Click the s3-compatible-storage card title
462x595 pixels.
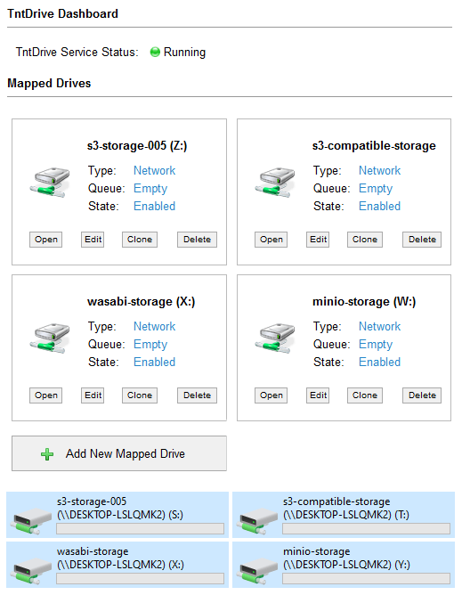[x=374, y=146]
